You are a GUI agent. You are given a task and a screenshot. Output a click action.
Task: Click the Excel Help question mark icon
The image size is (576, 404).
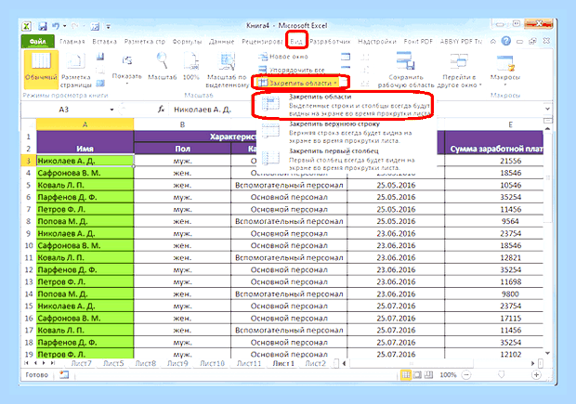pyautogui.click(x=506, y=41)
